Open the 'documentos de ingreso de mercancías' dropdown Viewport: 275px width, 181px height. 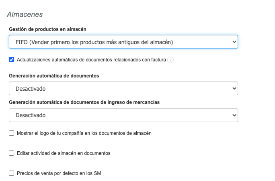[123, 115]
